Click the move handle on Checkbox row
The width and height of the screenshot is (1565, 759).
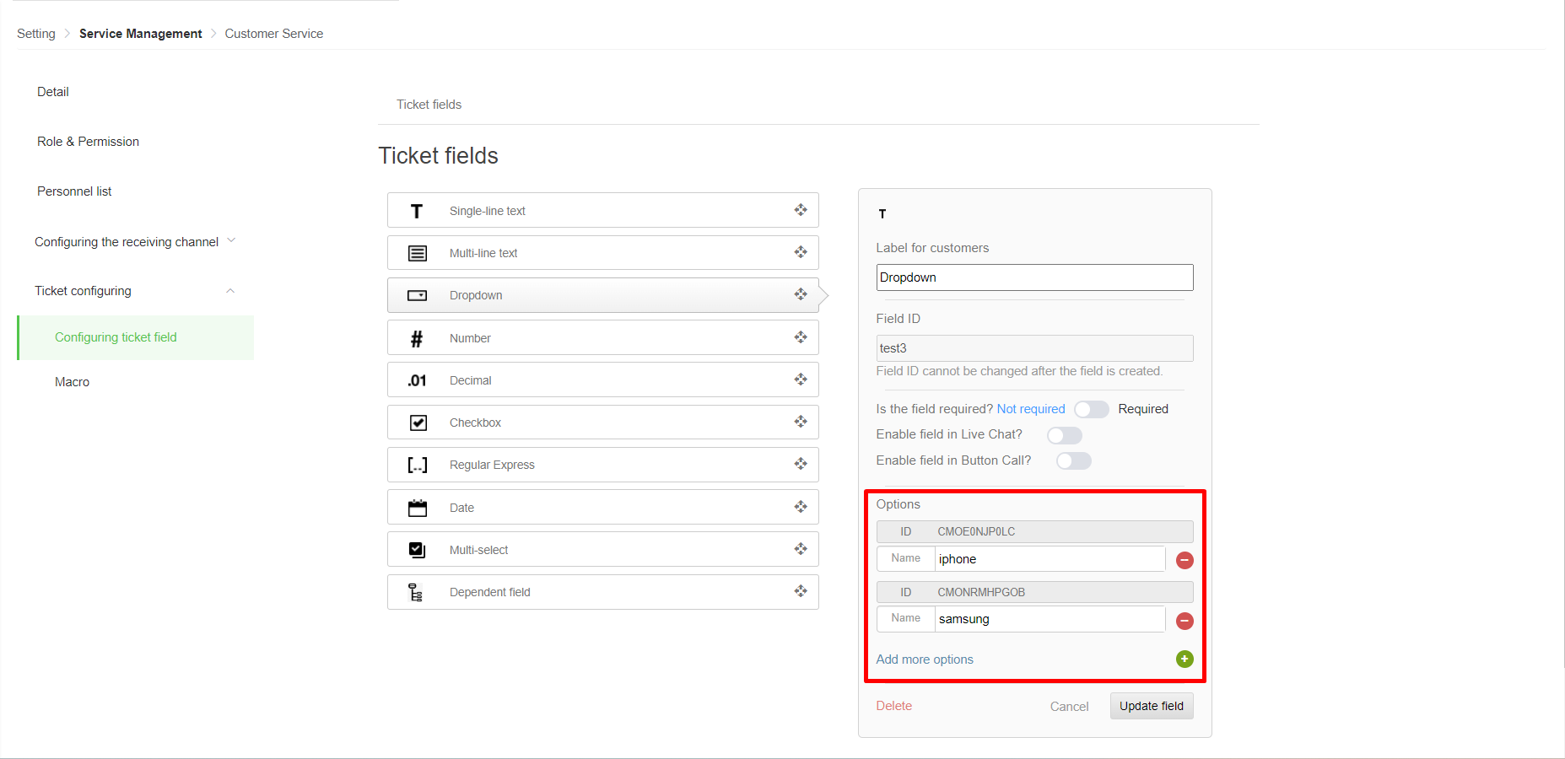[801, 422]
